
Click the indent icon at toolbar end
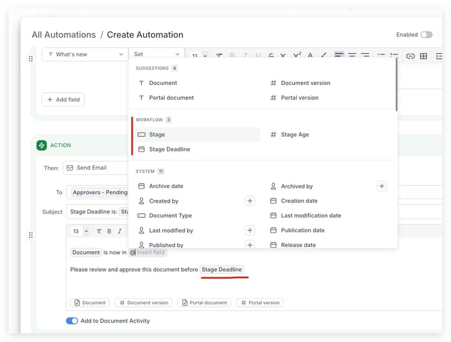coord(439,56)
